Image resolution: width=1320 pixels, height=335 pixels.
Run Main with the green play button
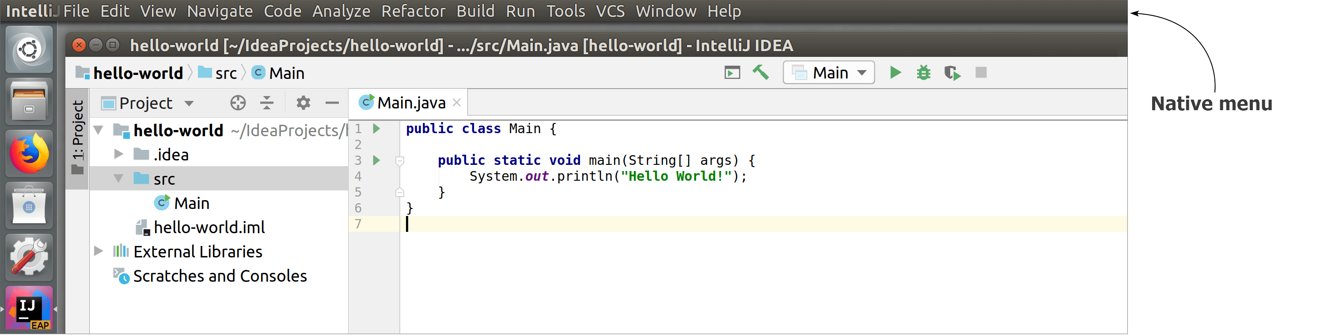pos(895,73)
